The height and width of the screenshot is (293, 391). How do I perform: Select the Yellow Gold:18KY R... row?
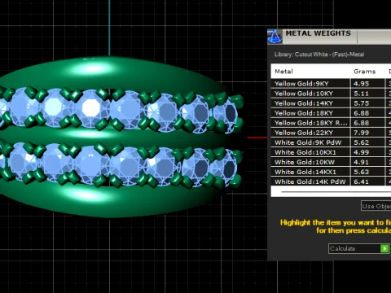pos(331,123)
